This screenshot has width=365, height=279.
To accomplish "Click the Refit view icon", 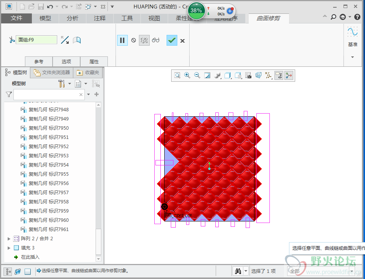I will 177,75.
